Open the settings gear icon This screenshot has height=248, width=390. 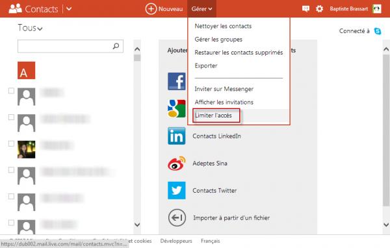319,9
